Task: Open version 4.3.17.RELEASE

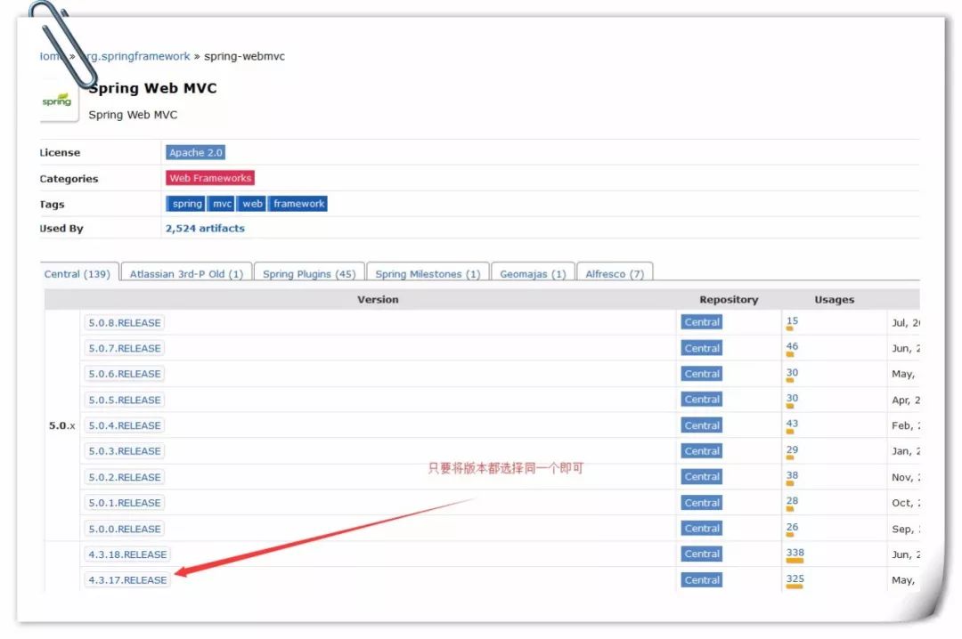Action: pyautogui.click(x=127, y=580)
